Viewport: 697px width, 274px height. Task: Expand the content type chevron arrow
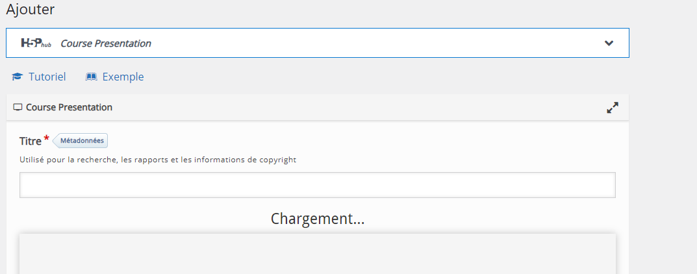point(609,43)
